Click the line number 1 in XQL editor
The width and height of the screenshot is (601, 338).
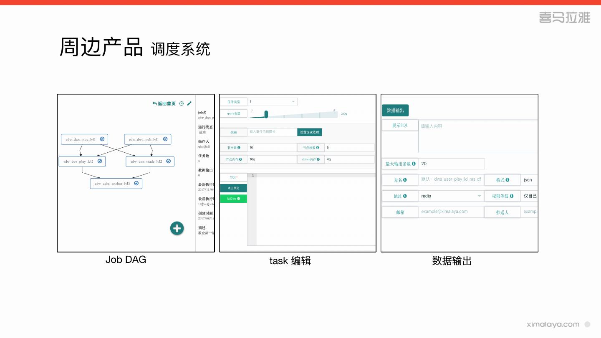[x=253, y=176]
